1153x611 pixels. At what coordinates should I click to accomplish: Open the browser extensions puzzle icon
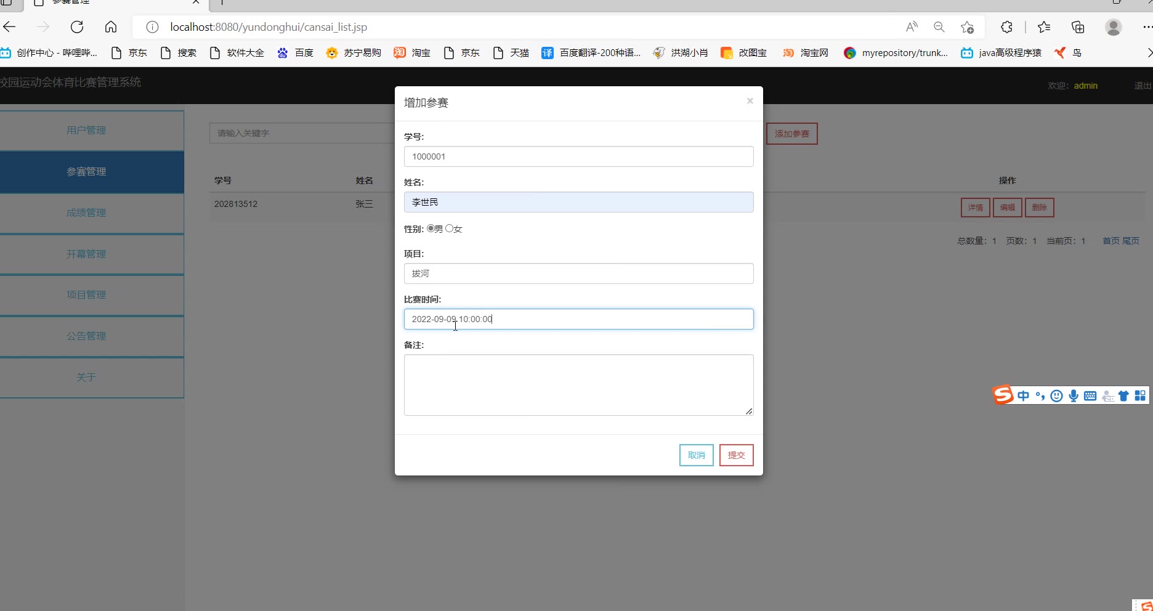pos(1006,27)
